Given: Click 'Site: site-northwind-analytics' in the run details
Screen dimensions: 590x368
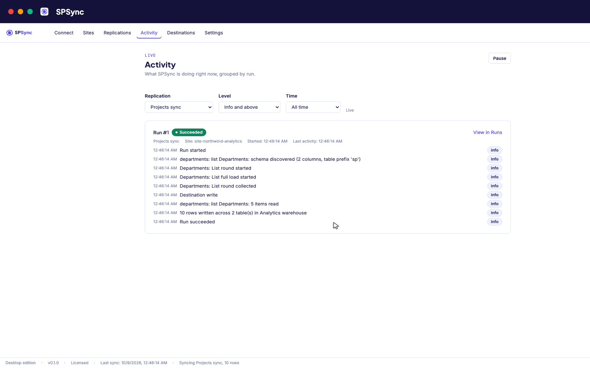Looking at the screenshot, I should coord(213,141).
